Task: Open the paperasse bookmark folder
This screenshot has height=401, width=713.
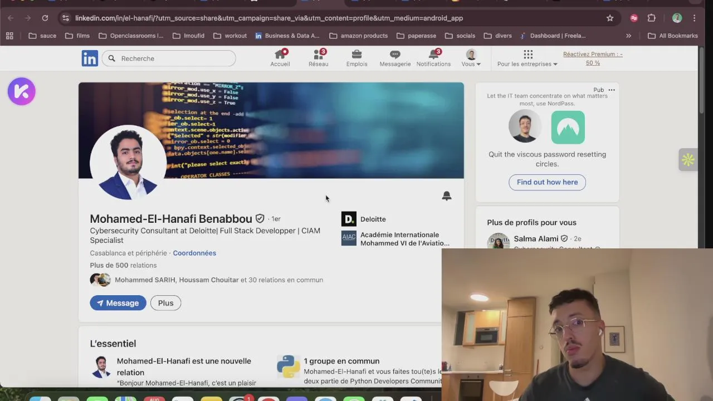Action: coord(417,36)
